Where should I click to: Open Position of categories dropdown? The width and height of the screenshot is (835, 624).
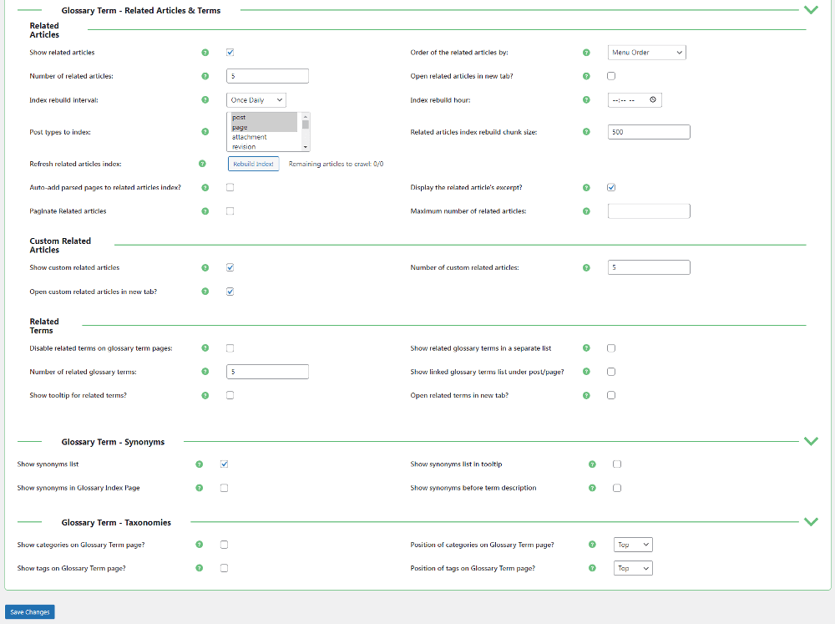(632, 545)
